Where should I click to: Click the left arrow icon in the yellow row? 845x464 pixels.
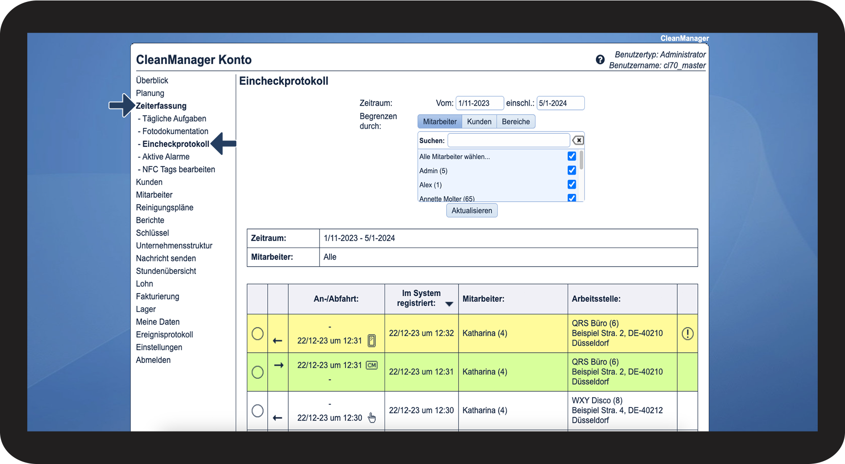[277, 341]
